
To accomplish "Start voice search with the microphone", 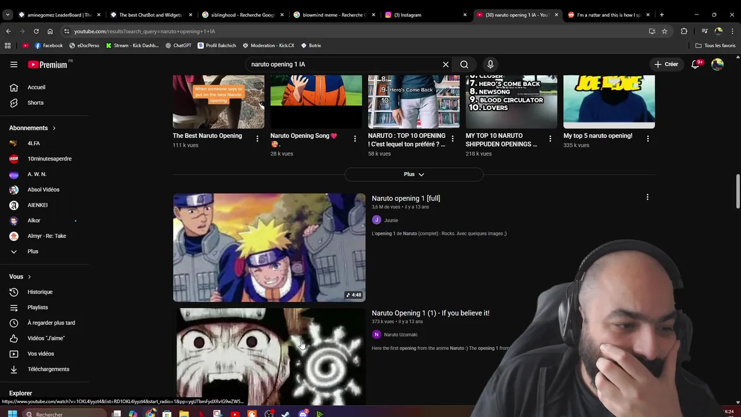I will pos(490,64).
